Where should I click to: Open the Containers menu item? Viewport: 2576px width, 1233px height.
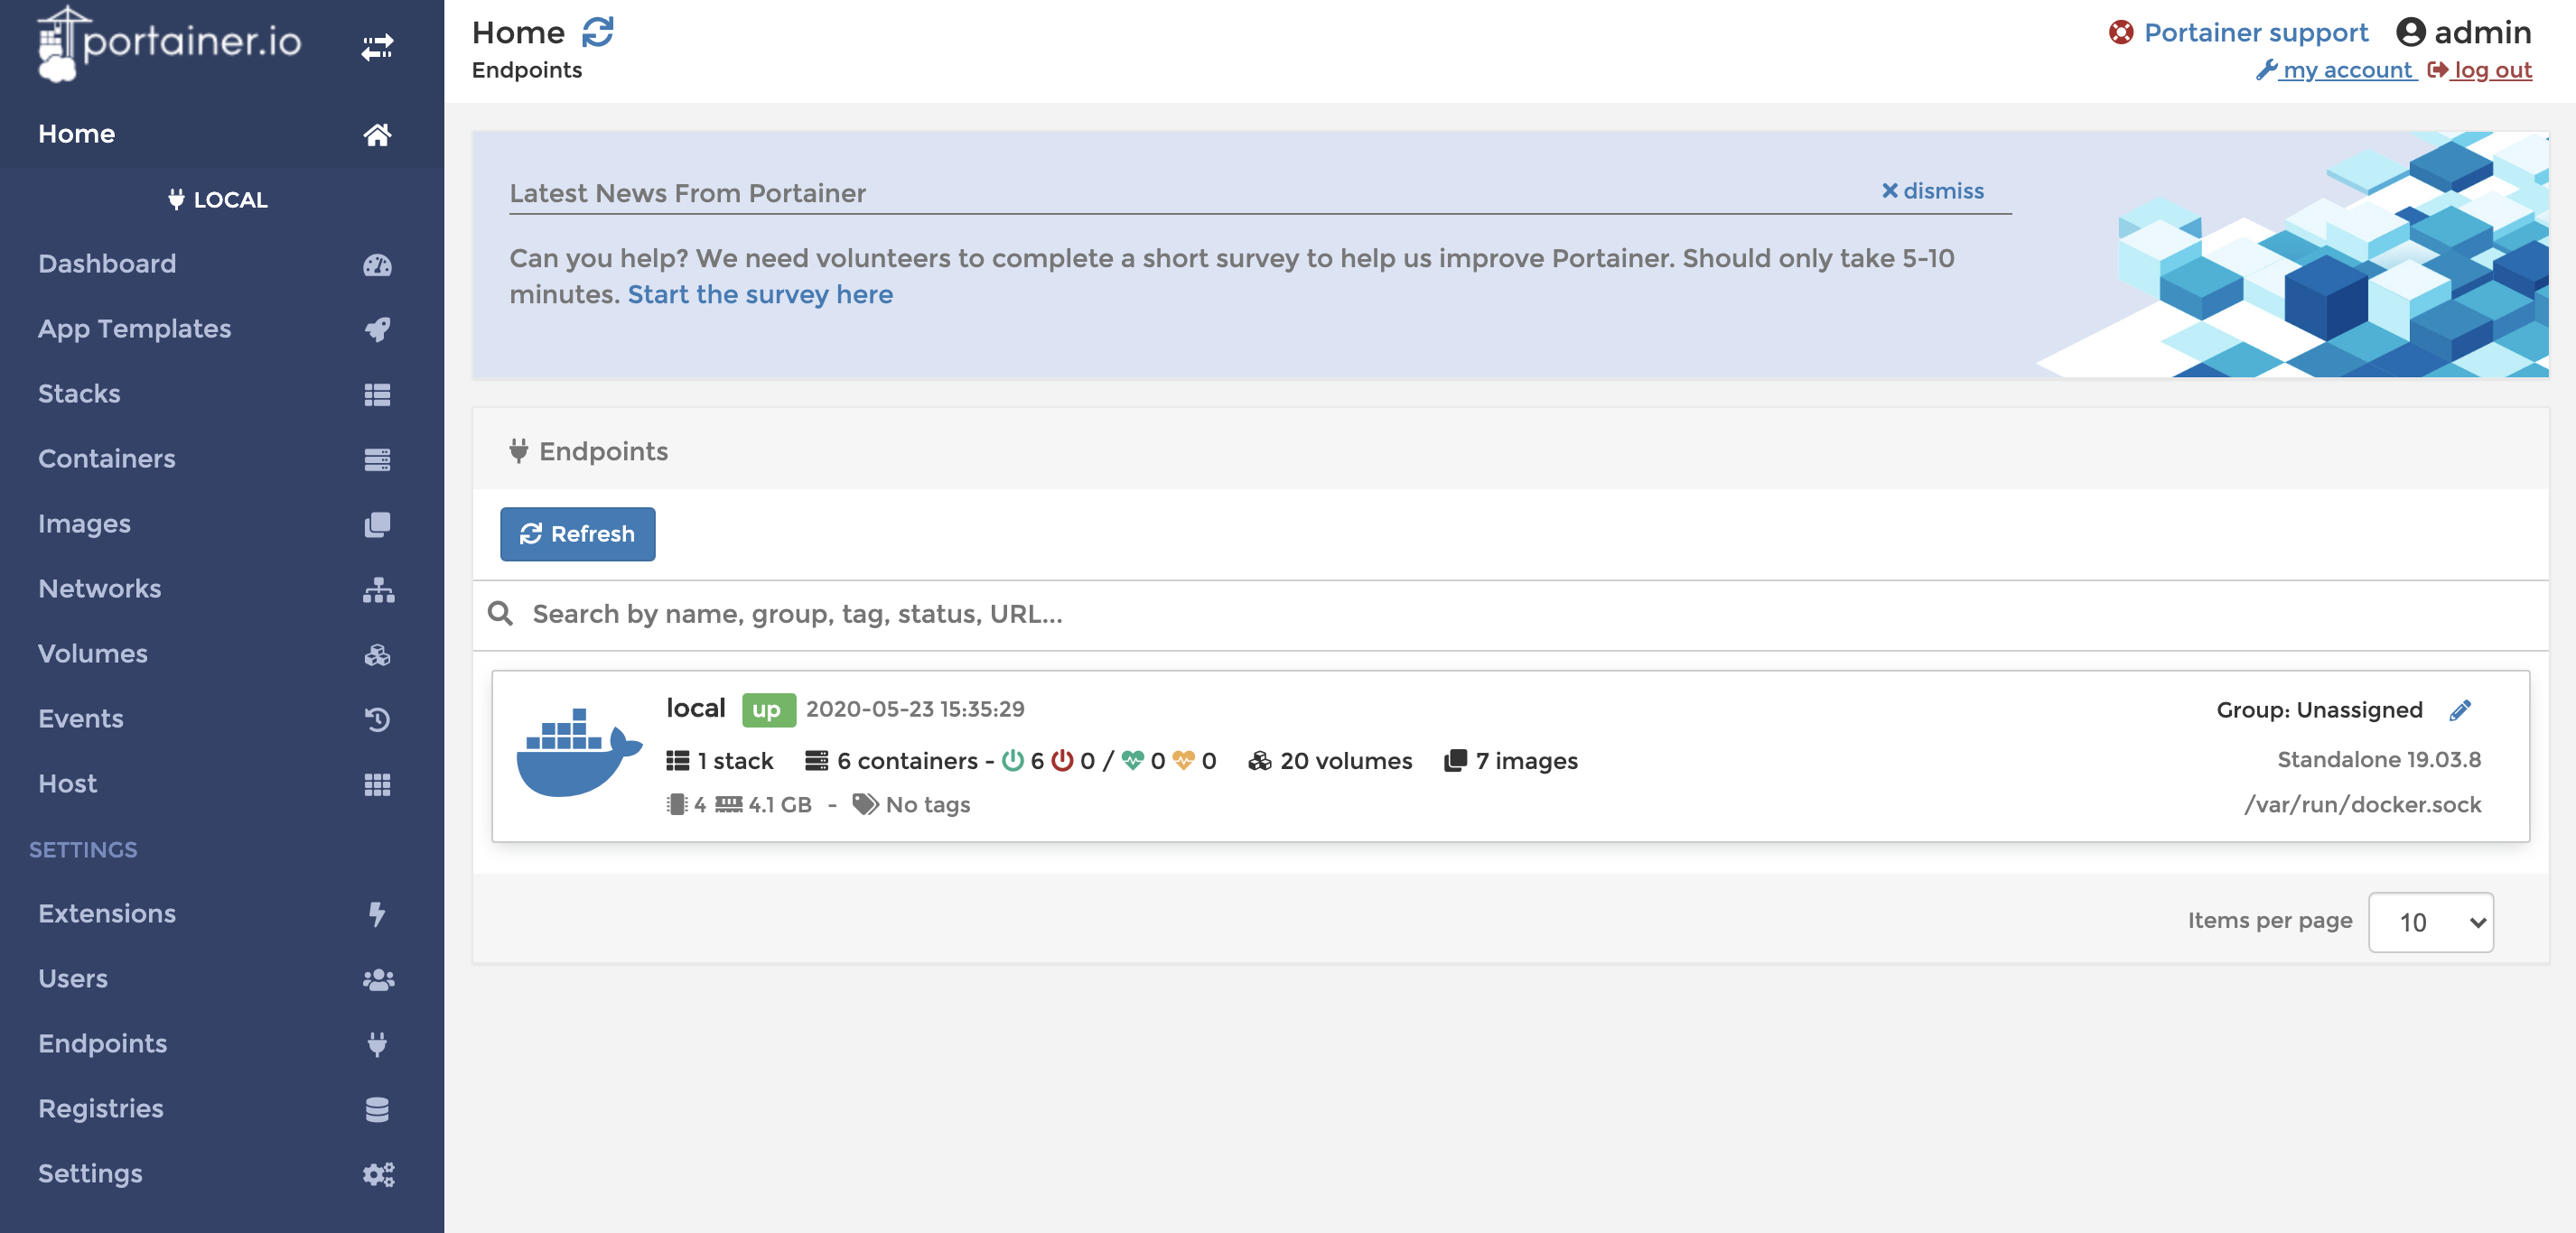tap(107, 459)
